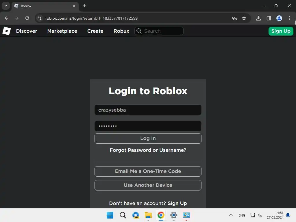Open the network display tray icon
The height and width of the screenshot is (222, 296).
253,215
